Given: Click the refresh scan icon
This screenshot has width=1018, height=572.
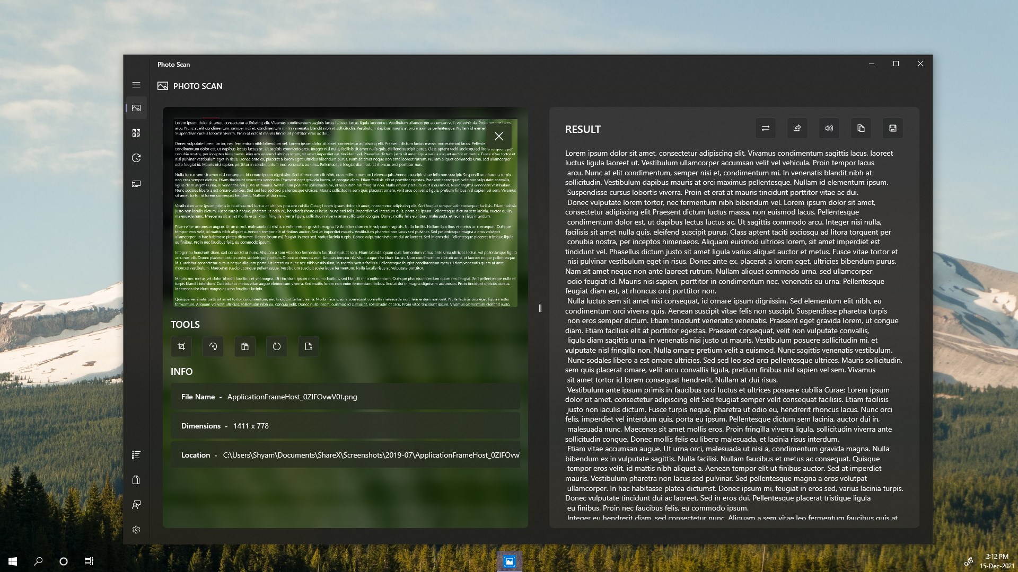Looking at the screenshot, I should click(x=277, y=346).
